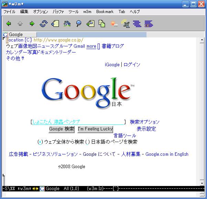The height and width of the screenshot is (199, 207).
Task: Open the ツール menu
Action: [x=73, y=12]
